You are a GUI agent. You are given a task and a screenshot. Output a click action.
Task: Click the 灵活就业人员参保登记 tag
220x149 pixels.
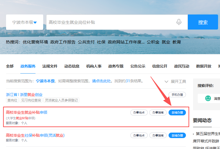(x=61, y=100)
